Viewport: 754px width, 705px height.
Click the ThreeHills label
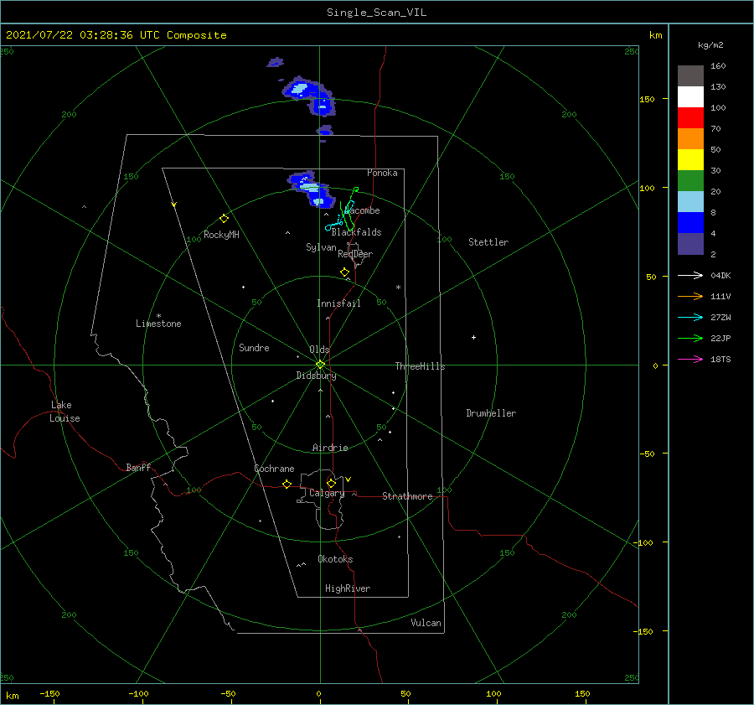click(420, 366)
